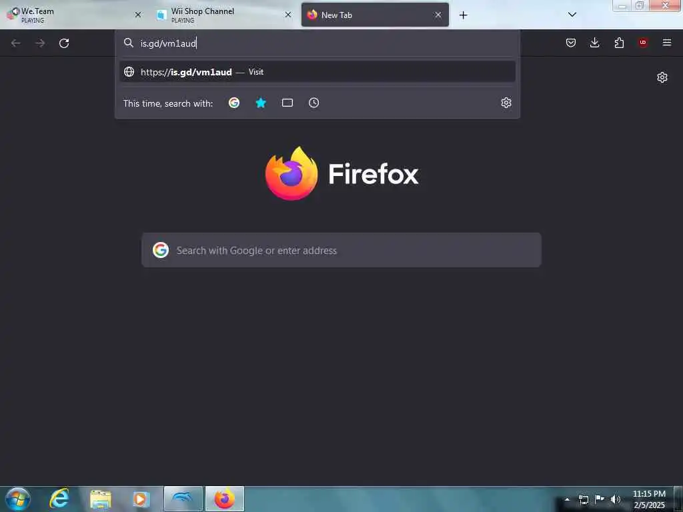The width and height of the screenshot is (683, 512).
Task: Click the Firefox taskbar button
Action: coord(224,499)
